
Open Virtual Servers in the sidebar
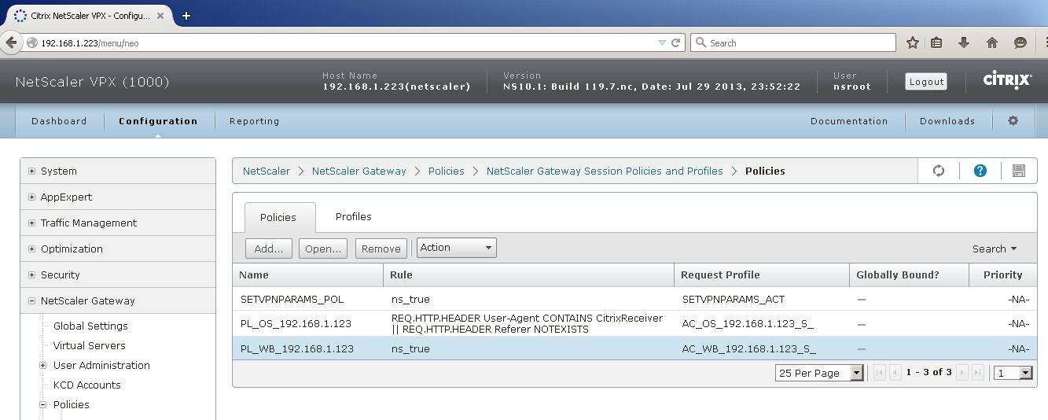click(89, 345)
